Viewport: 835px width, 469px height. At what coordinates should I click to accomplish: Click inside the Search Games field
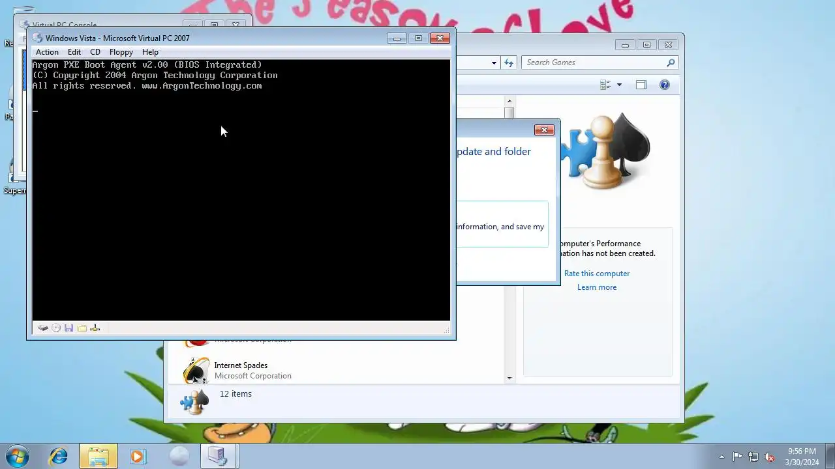pyautogui.click(x=594, y=63)
